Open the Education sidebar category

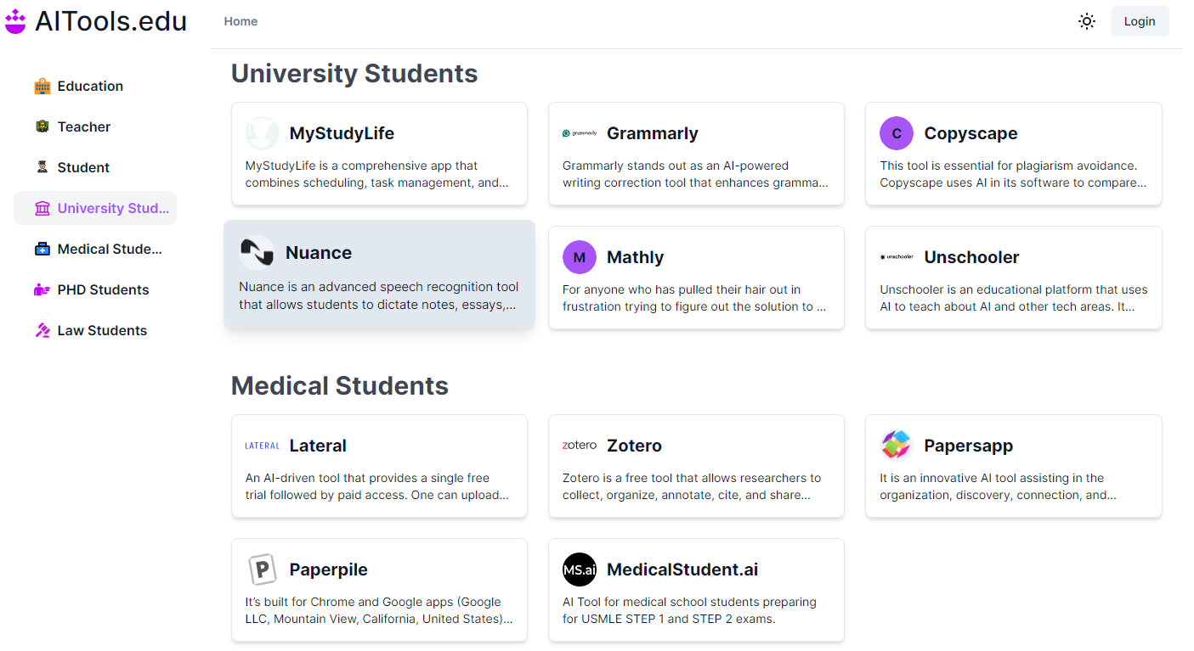(x=90, y=86)
